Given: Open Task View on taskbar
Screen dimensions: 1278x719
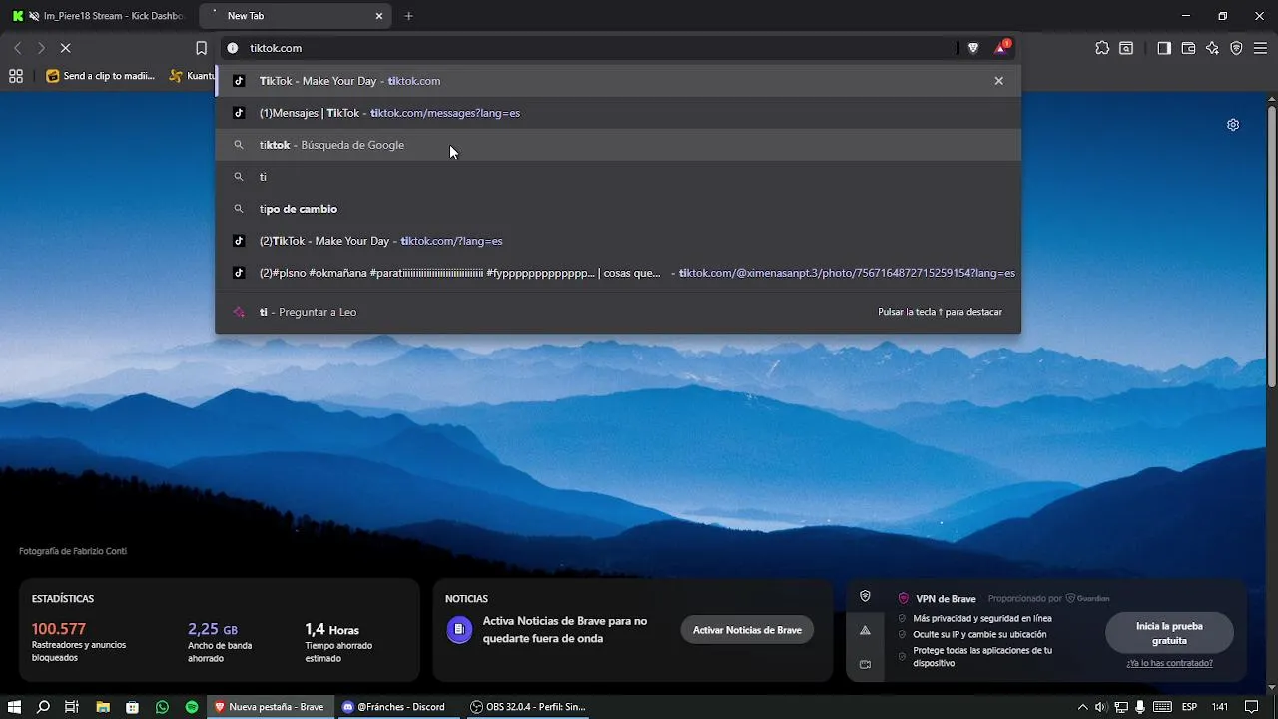Looking at the screenshot, I should click(x=72, y=707).
